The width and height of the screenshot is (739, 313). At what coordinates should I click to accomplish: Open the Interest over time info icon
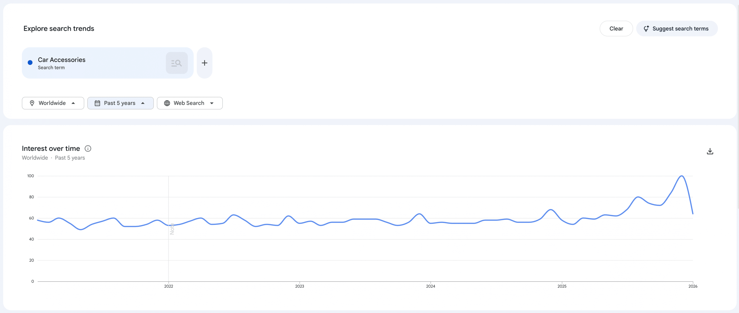click(88, 148)
